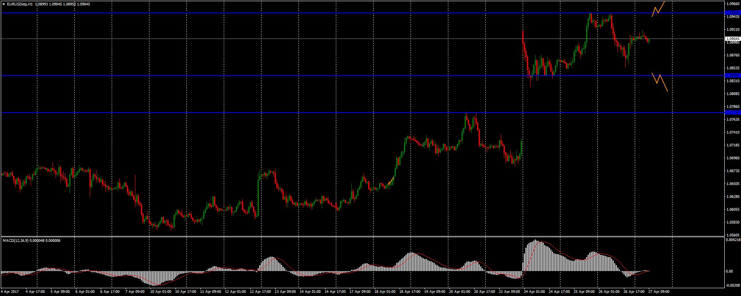Click the 24 Apr 01:00 time label

[x=534, y=291]
